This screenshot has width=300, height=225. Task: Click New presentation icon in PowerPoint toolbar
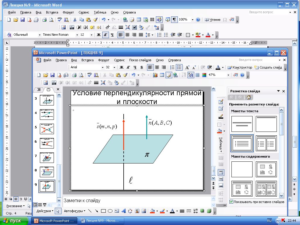[39, 75]
